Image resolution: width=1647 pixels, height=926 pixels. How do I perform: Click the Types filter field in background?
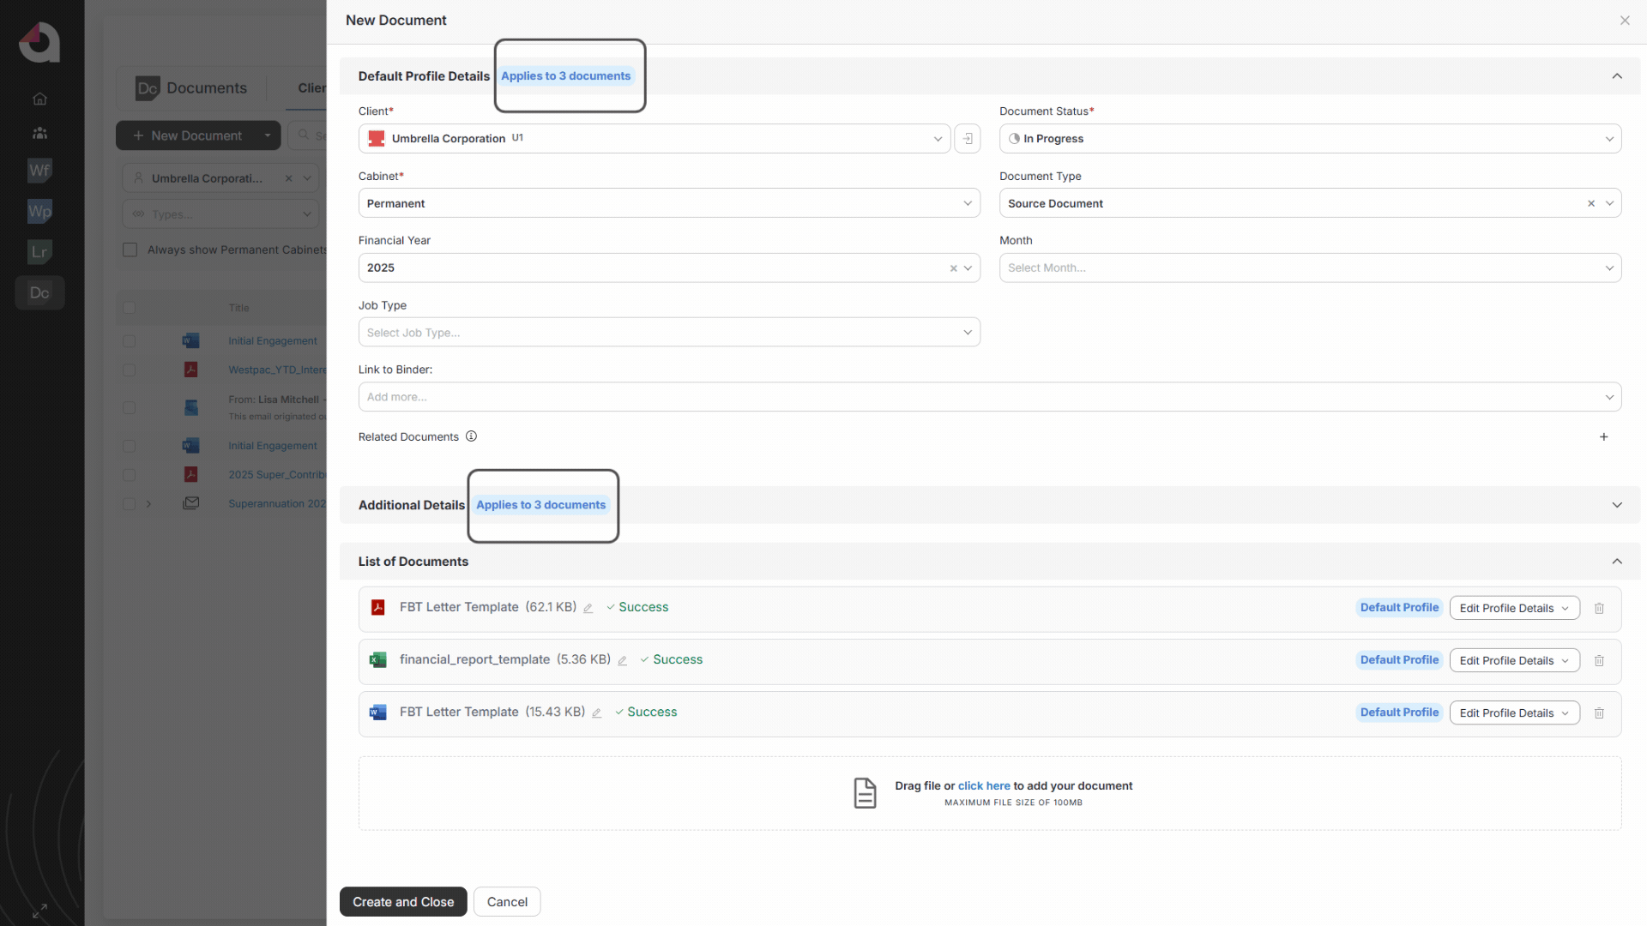[x=220, y=214]
